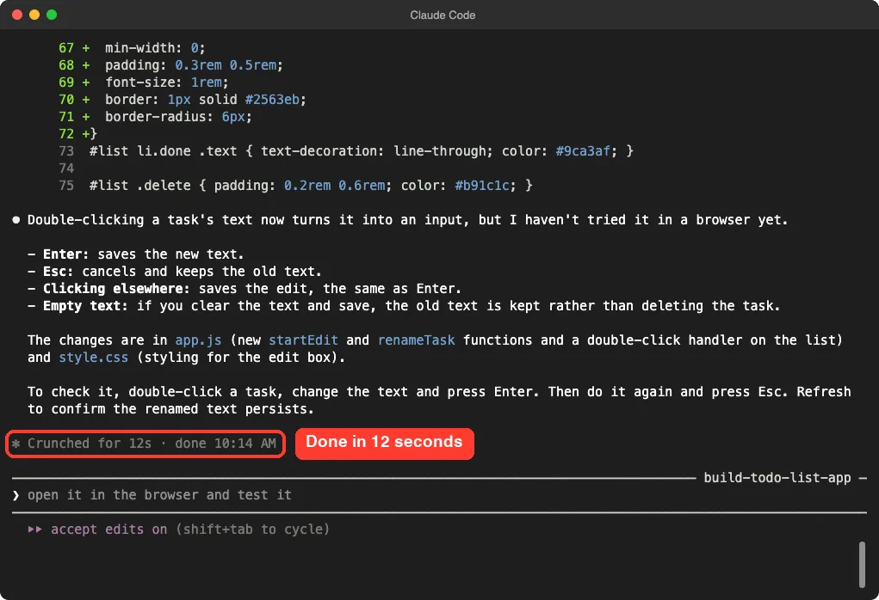Click the closing brace on line 72
The image size is (879, 600).
pos(93,134)
